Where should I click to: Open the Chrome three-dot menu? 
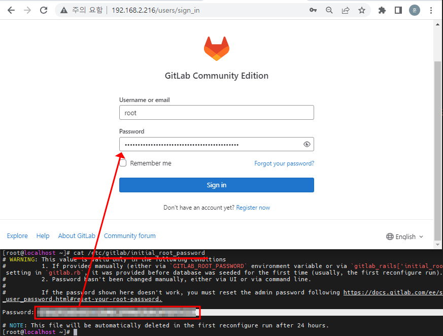click(x=431, y=11)
